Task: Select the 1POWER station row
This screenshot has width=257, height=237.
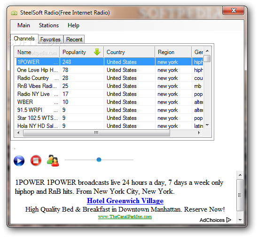Action: (x=109, y=62)
